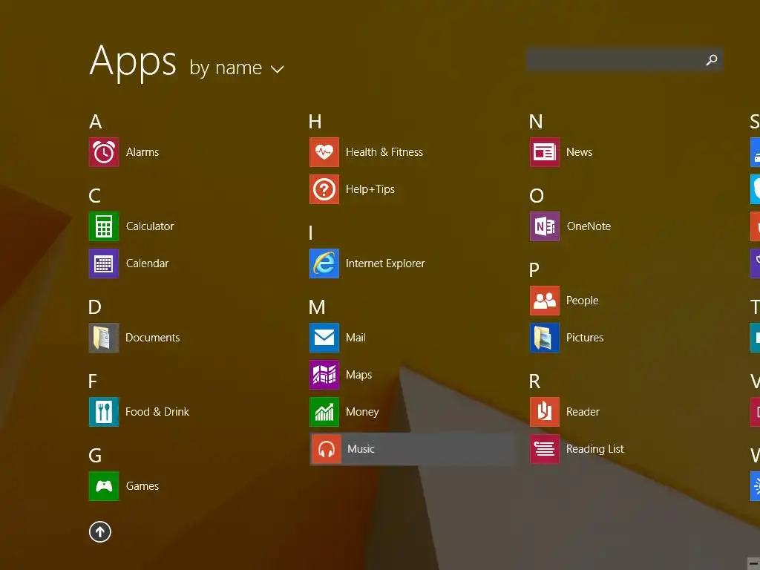Open the Reading List icon
This screenshot has height=570, width=760.
545,449
